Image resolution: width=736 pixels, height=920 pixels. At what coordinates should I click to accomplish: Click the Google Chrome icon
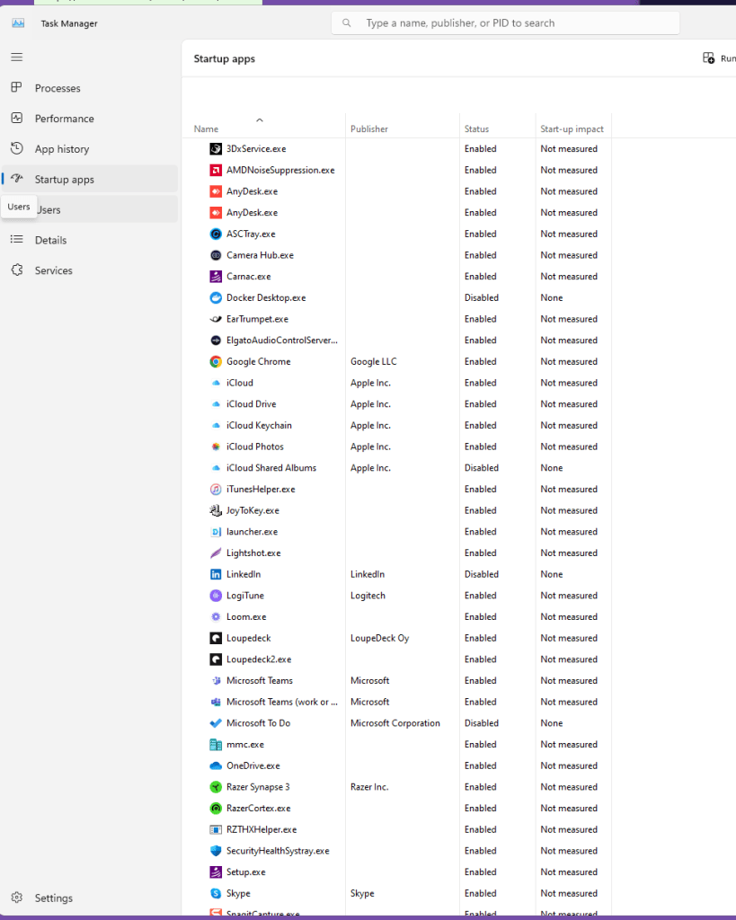[x=216, y=361]
